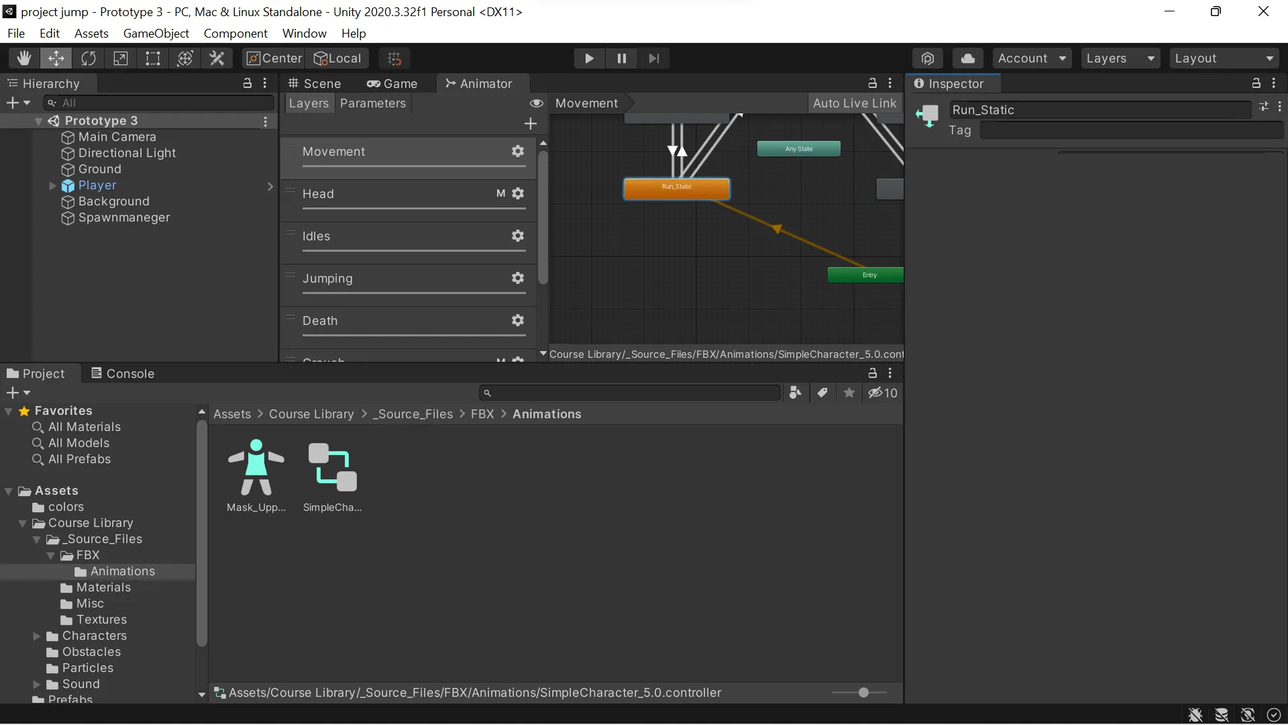Toggle the Animator layers eye visibility
The image size is (1288, 725).
[x=536, y=103]
